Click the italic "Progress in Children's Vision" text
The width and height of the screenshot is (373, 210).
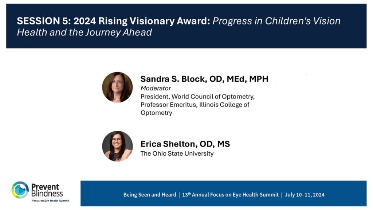point(276,21)
